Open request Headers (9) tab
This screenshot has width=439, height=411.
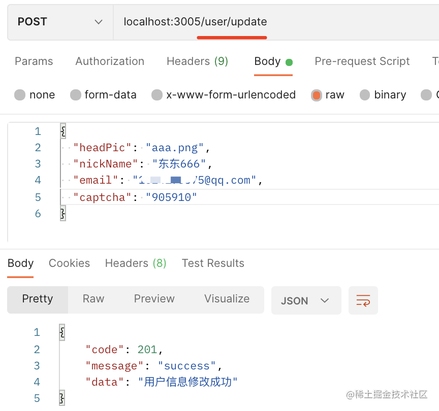(197, 61)
